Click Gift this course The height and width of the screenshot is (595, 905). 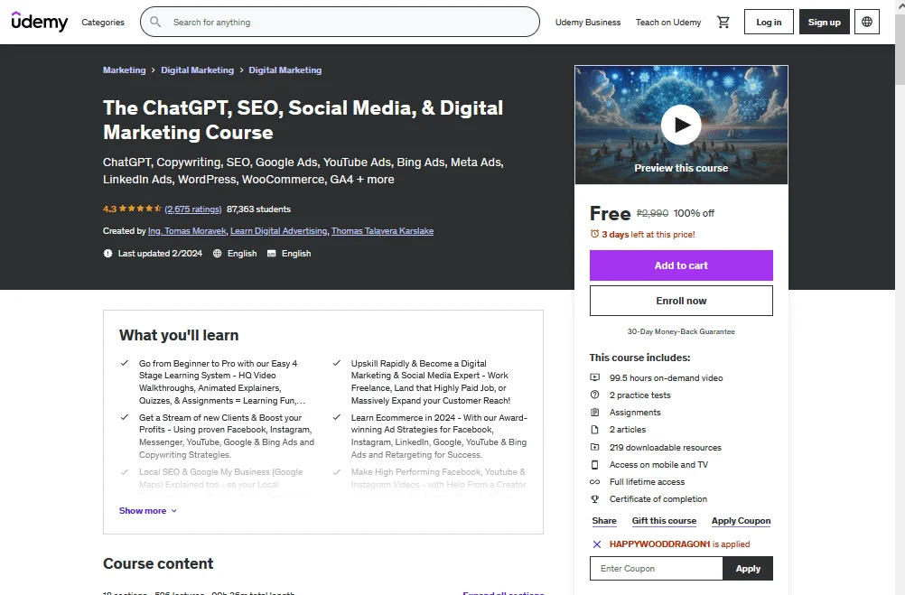pyautogui.click(x=665, y=521)
